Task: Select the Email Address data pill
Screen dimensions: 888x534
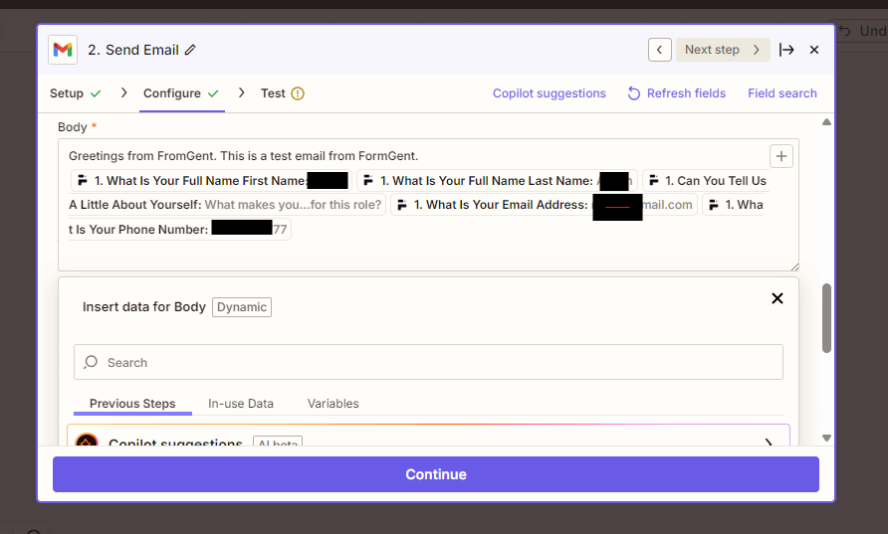Action: 544,205
